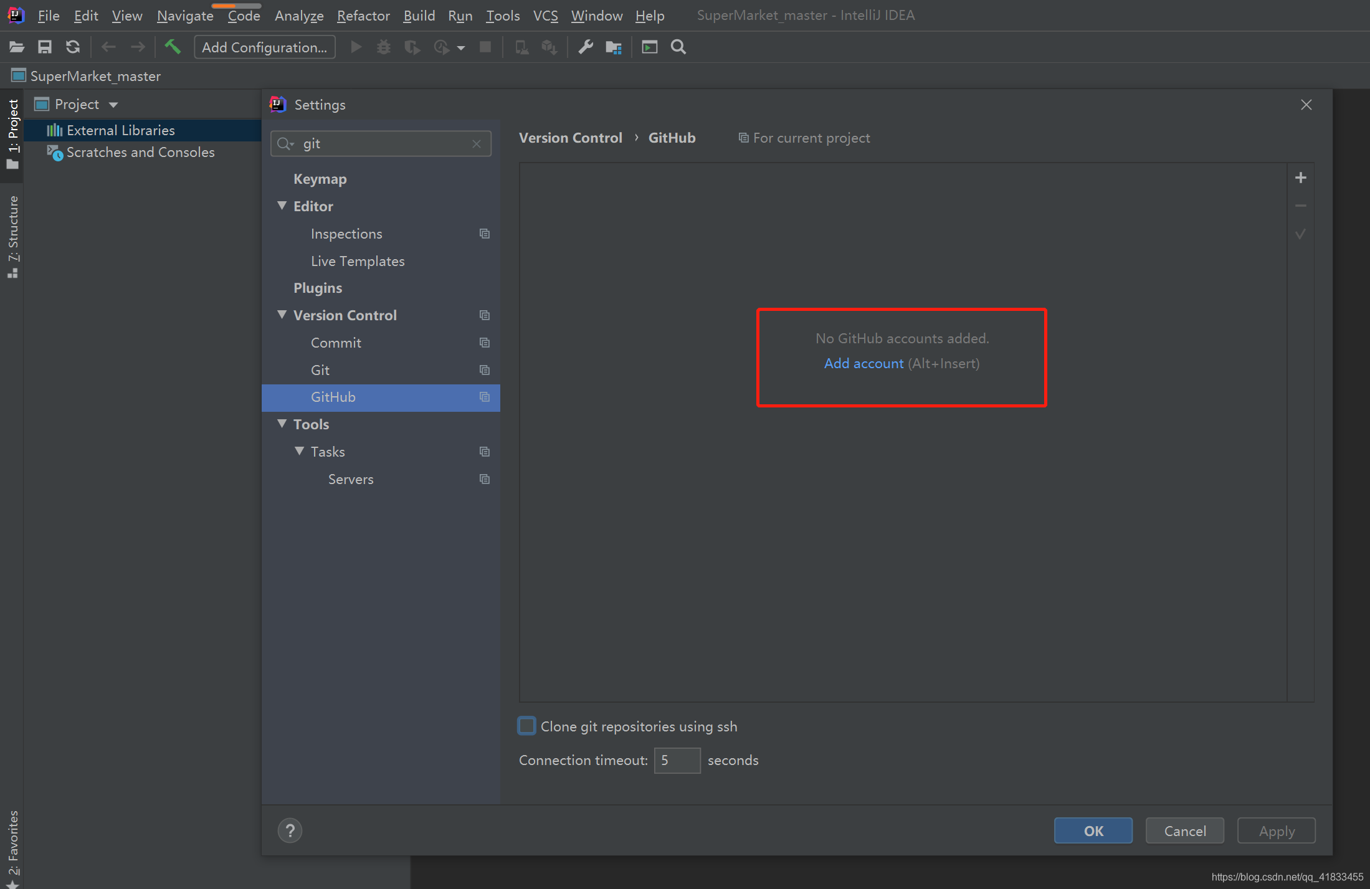Click the plus icon to add account
This screenshot has height=889, width=1370.
[x=1300, y=178]
